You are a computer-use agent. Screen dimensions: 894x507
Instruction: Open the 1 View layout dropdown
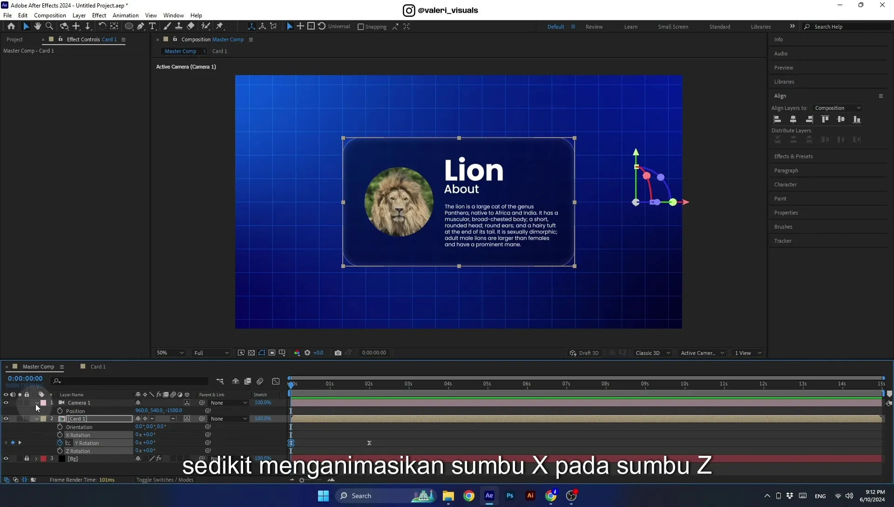click(x=748, y=353)
